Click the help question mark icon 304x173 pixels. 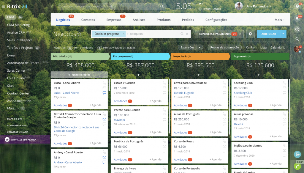point(297,6)
